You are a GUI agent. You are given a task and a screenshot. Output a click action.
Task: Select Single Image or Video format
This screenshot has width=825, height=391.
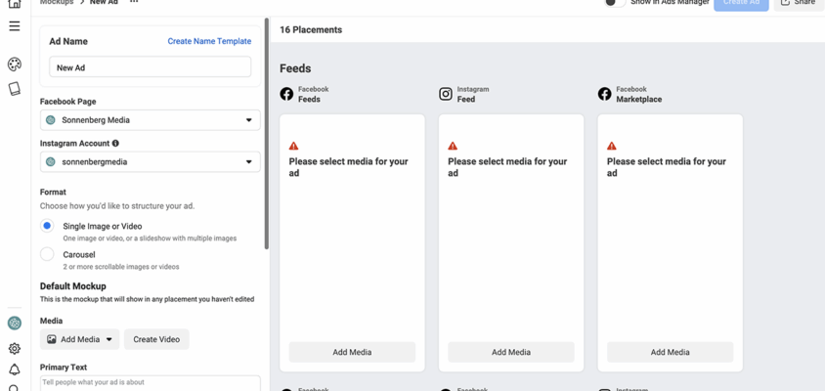(47, 226)
